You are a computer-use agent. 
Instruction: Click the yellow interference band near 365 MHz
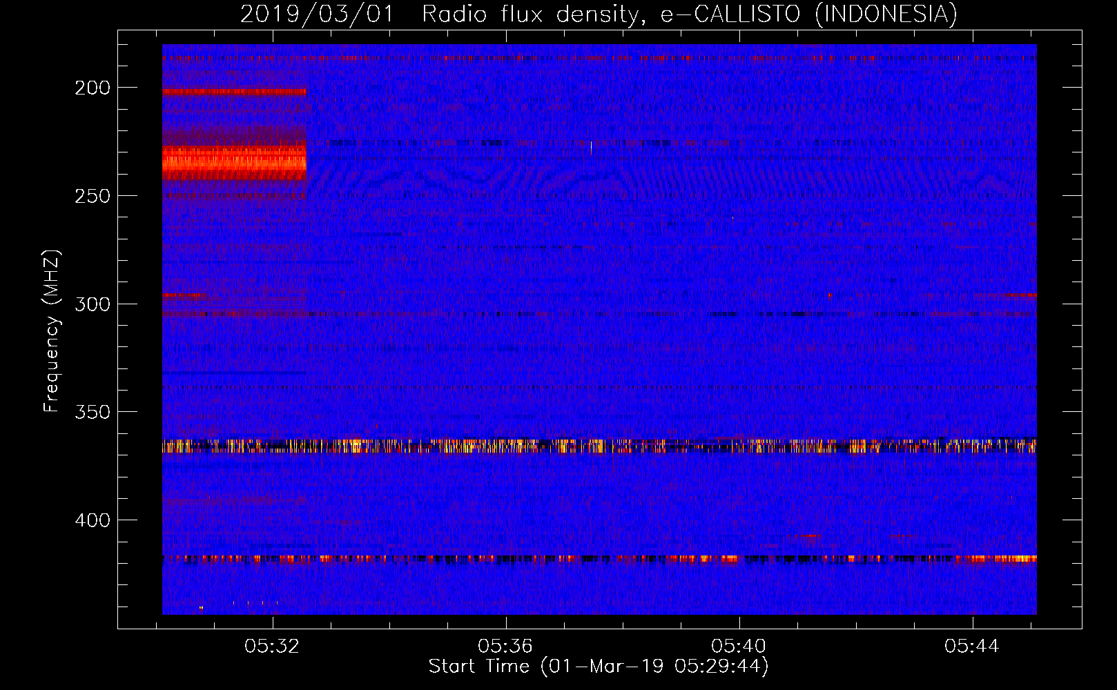pos(599,446)
